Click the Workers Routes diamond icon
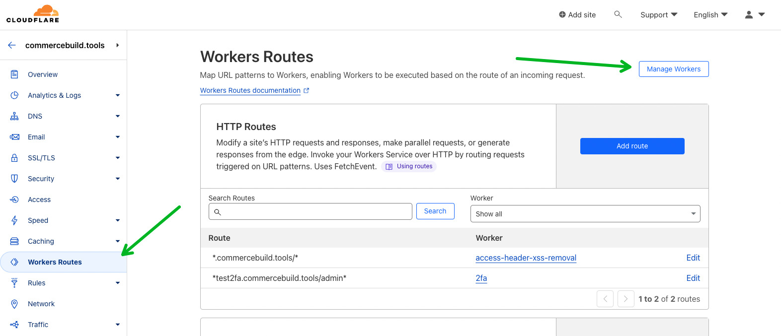Screen dimensions: 781x336 pos(14,262)
